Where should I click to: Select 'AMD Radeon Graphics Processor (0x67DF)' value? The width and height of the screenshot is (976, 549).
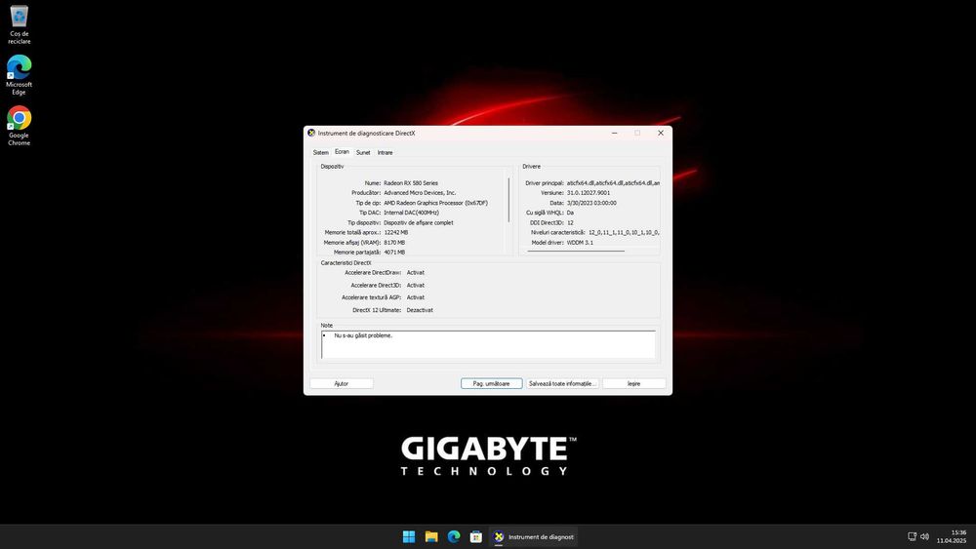pyautogui.click(x=435, y=203)
